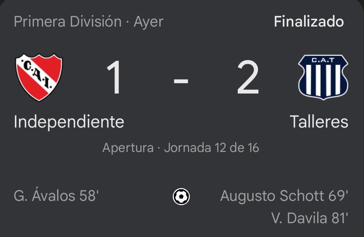Click the Talleres club crest
Viewport: 364px width, 237px height.
(x=323, y=77)
